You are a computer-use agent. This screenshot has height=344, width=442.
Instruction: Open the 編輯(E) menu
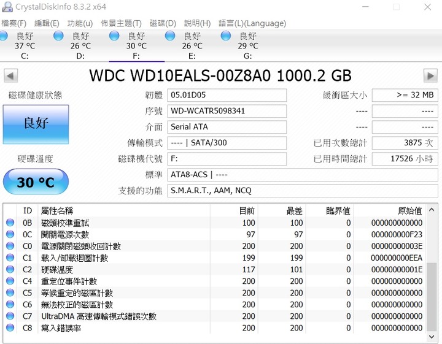pyautogui.click(x=47, y=23)
